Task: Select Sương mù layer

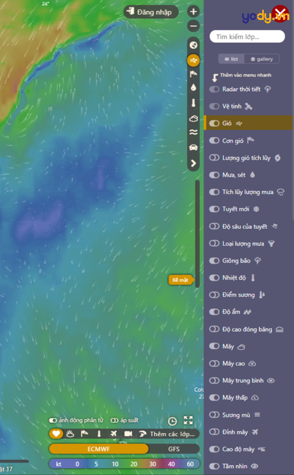Action: pos(248,415)
